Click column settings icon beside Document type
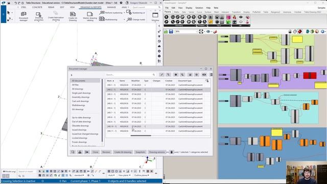 pos(207,81)
